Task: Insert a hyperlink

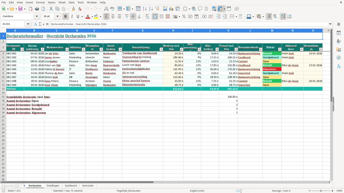Action: point(194,9)
